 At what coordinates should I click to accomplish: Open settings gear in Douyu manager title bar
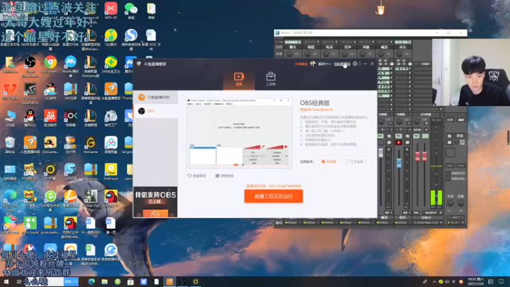coord(355,64)
